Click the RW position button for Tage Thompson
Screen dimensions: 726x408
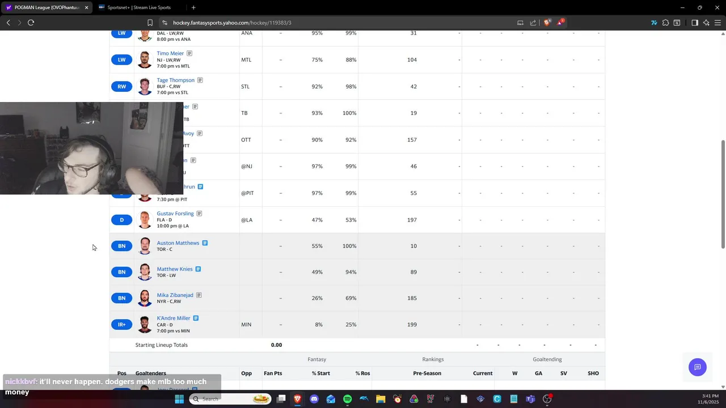121,87
